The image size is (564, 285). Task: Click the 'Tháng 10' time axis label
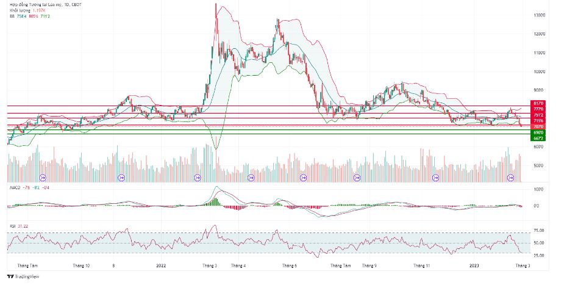click(81, 265)
